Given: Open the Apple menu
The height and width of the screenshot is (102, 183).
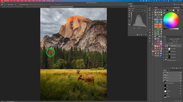Looking at the screenshot, I should (x=2, y=1).
